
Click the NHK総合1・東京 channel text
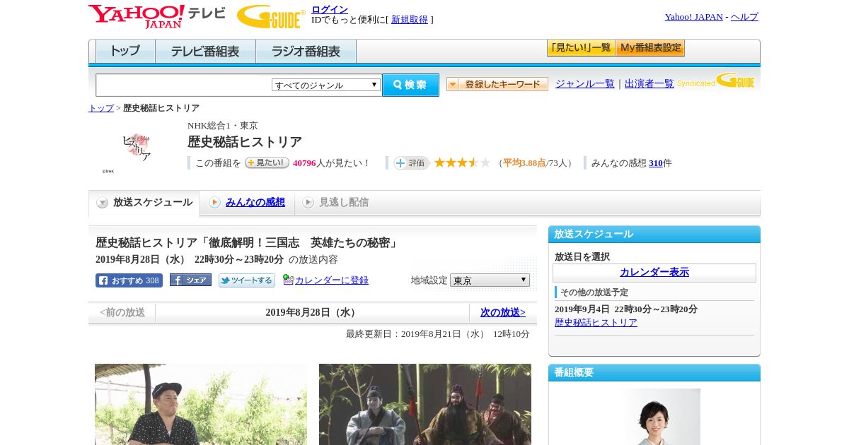pyautogui.click(x=223, y=126)
